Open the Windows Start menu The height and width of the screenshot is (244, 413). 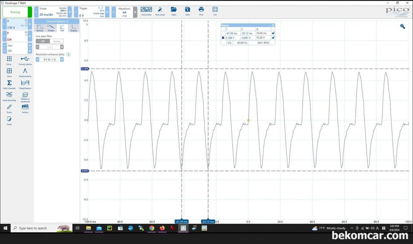coord(5,228)
